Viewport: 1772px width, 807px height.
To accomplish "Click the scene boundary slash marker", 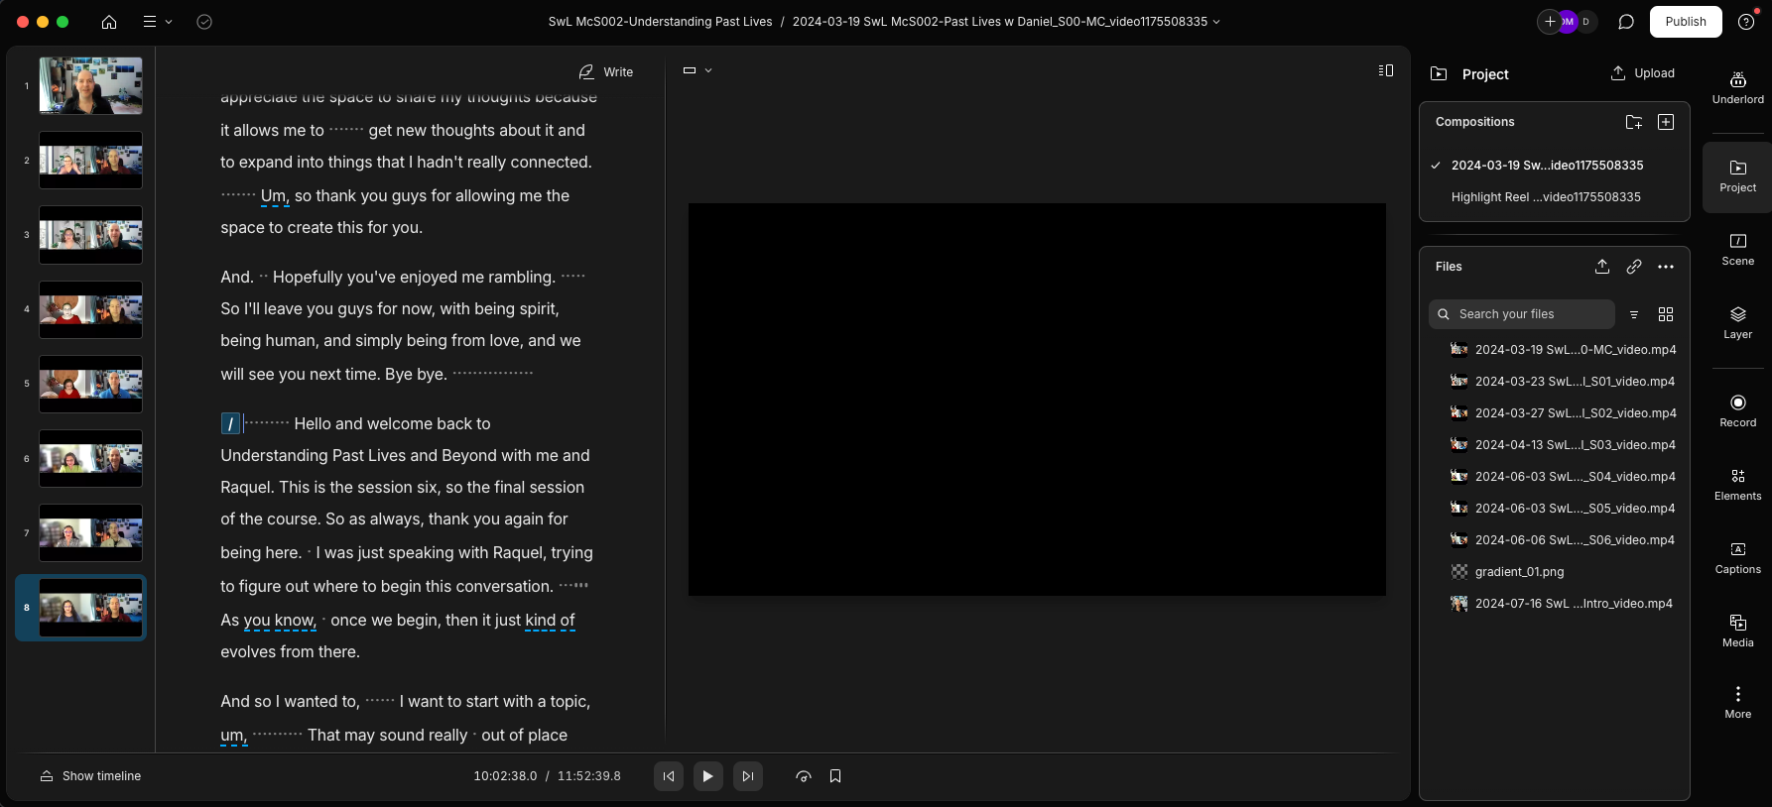I will point(230,423).
